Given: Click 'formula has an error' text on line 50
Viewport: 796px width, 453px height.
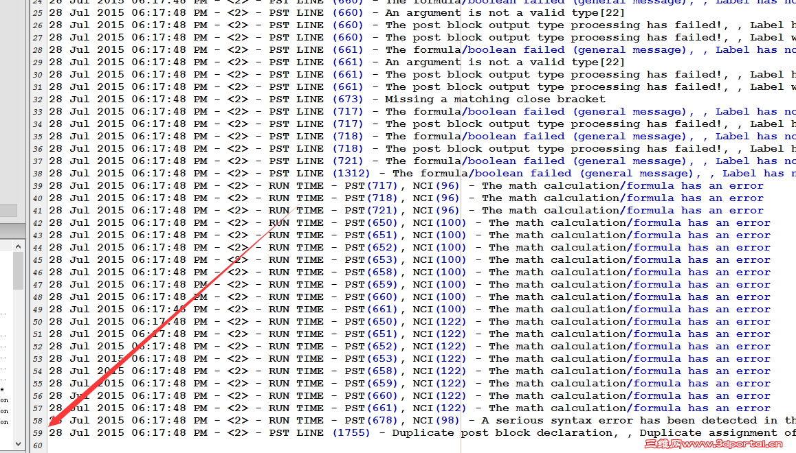Looking at the screenshot, I should [702, 322].
